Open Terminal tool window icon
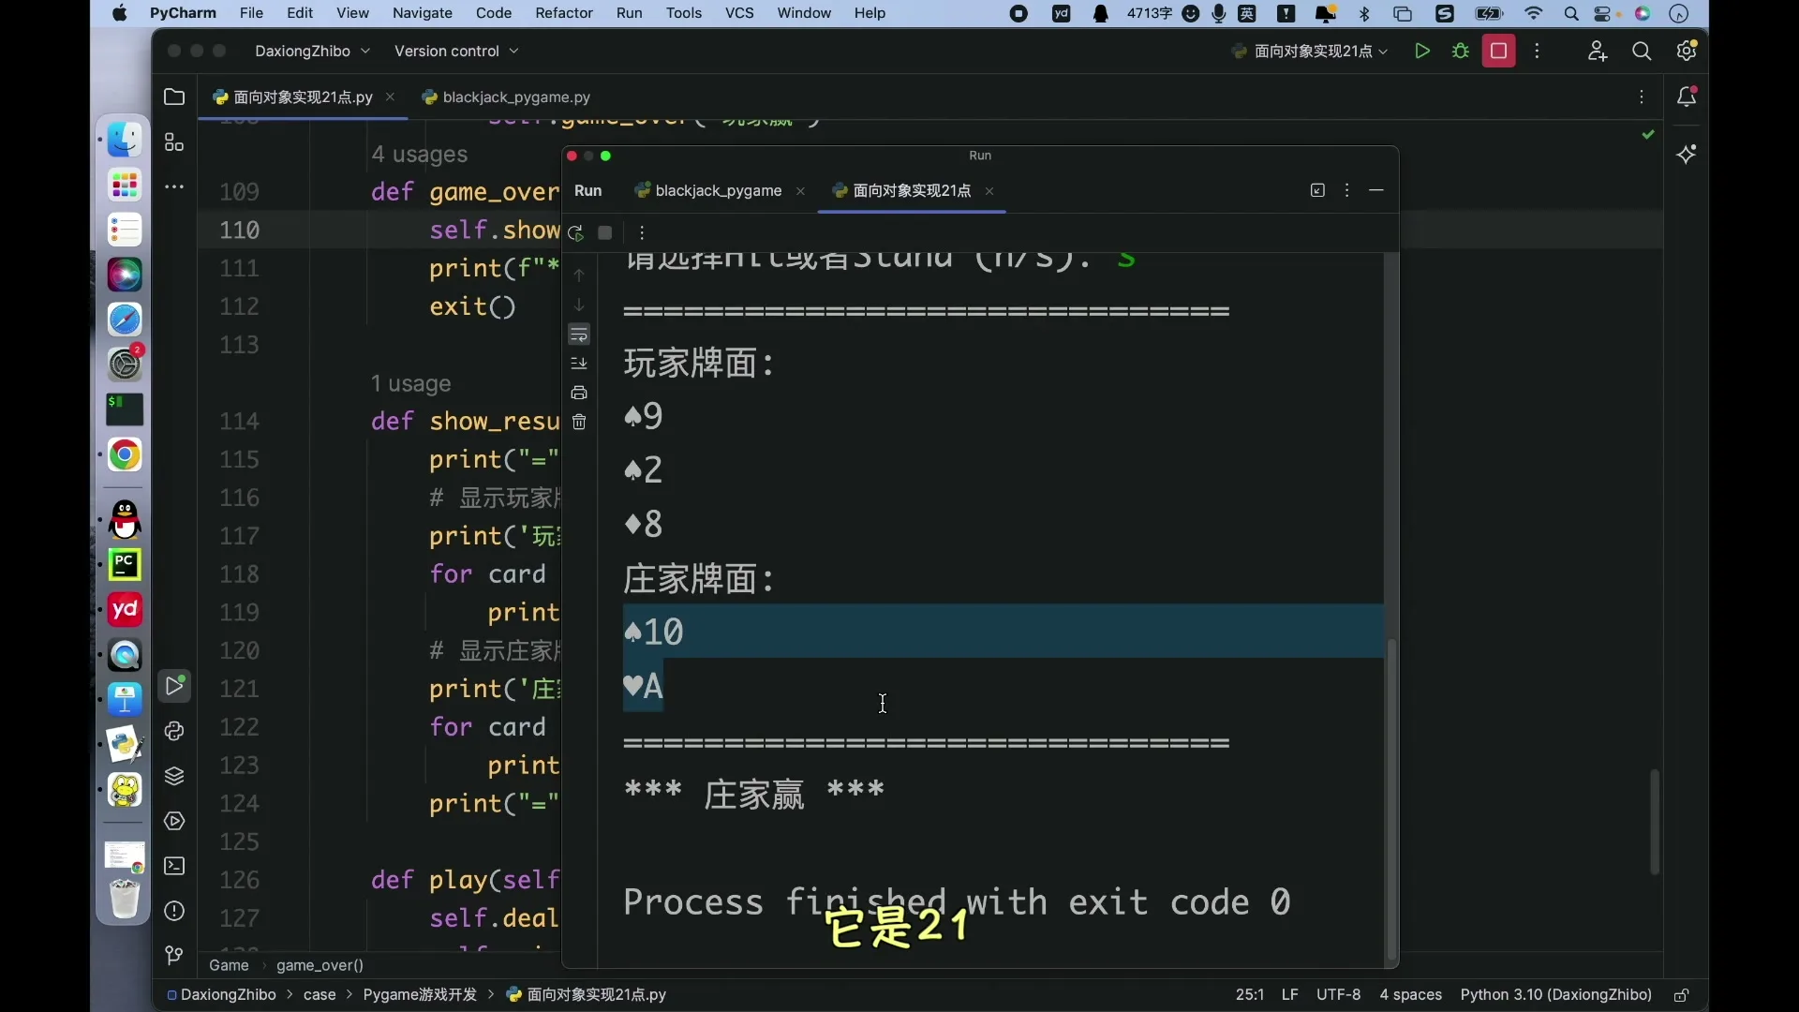Viewport: 1799px width, 1012px height. (x=174, y=866)
